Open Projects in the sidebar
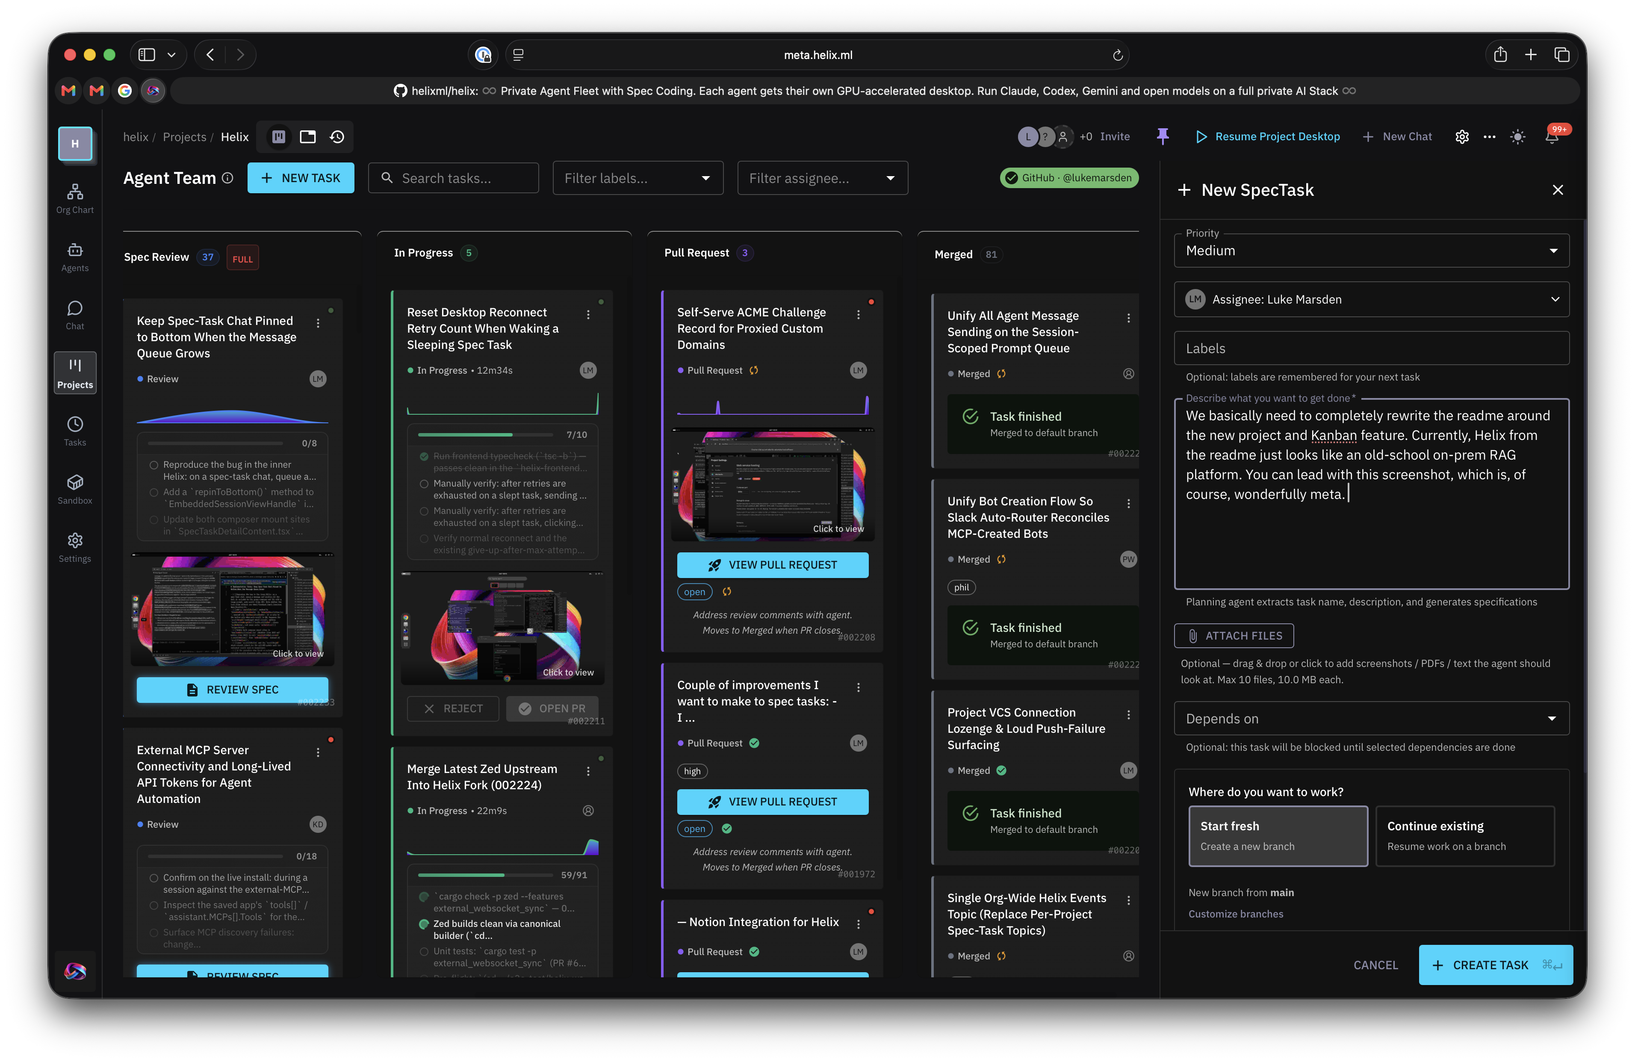The image size is (1635, 1062). (x=75, y=373)
